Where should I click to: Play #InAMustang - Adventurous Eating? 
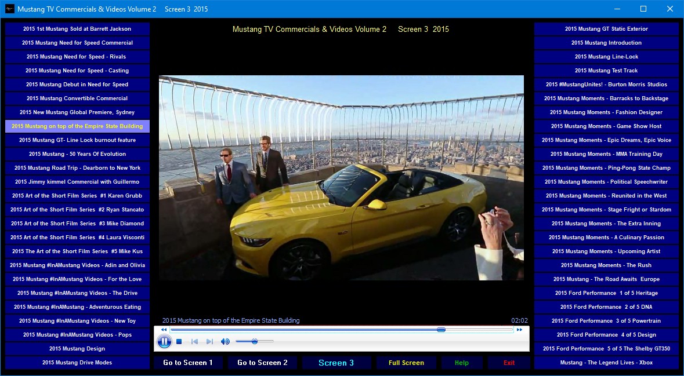pyautogui.click(x=77, y=307)
